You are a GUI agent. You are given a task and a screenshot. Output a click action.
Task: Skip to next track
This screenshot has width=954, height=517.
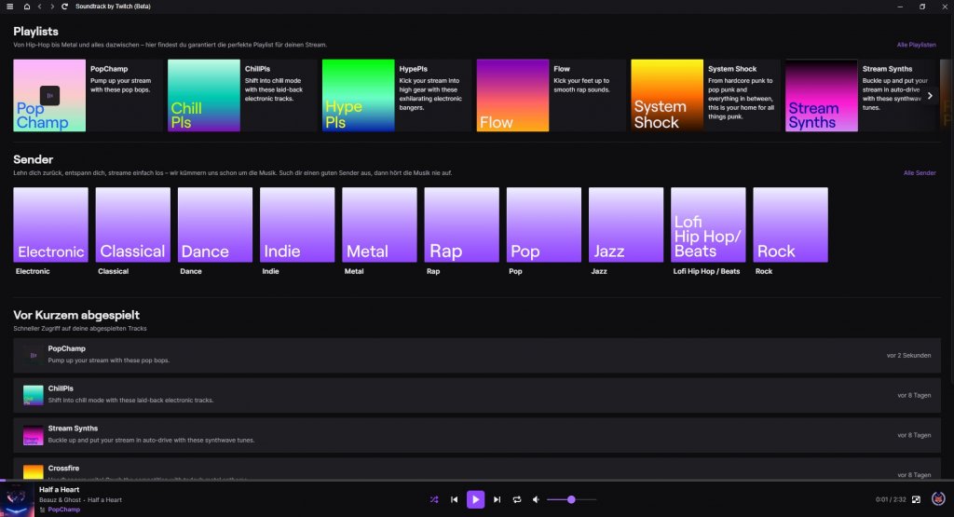point(497,499)
